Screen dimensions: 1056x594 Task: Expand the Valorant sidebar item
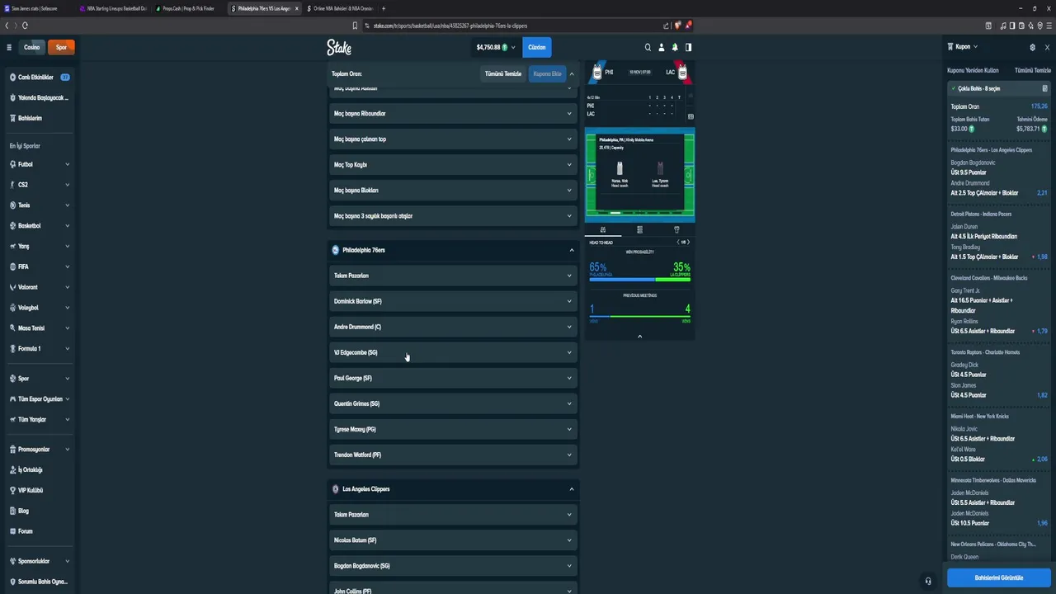click(x=39, y=287)
